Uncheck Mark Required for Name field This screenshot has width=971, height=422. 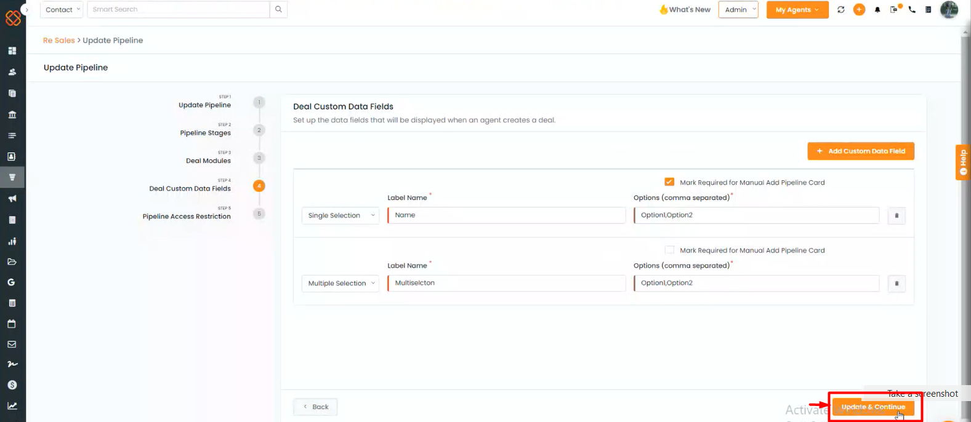point(669,182)
